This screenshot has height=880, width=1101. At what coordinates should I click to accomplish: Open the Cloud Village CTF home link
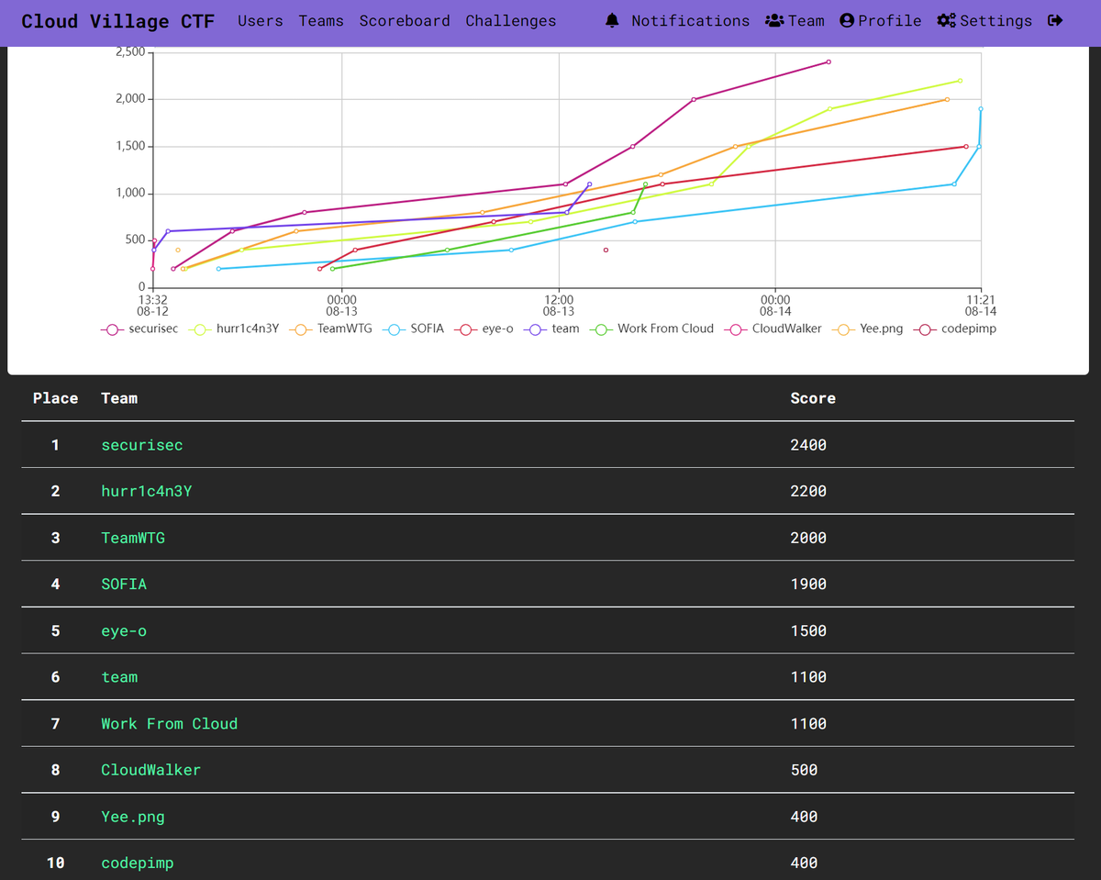[117, 21]
